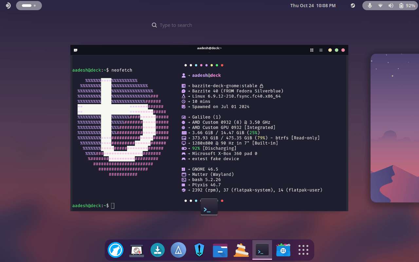The height and width of the screenshot is (262, 419).
Task: Toggle Wi-Fi from the top bar indicator
Action: click(380, 5)
